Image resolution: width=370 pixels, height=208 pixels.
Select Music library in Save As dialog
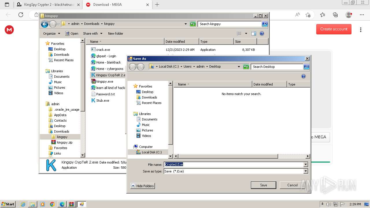click(146, 125)
